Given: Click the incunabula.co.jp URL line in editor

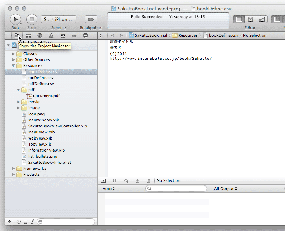Looking at the screenshot, I should (x=161, y=58).
